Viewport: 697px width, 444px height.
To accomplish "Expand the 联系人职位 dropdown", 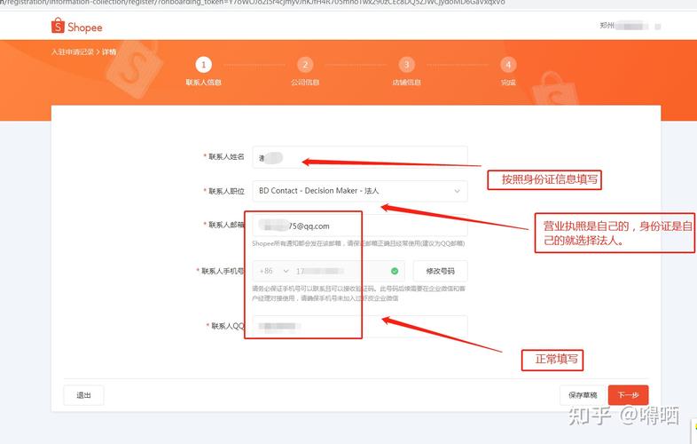I will tap(360, 191).
